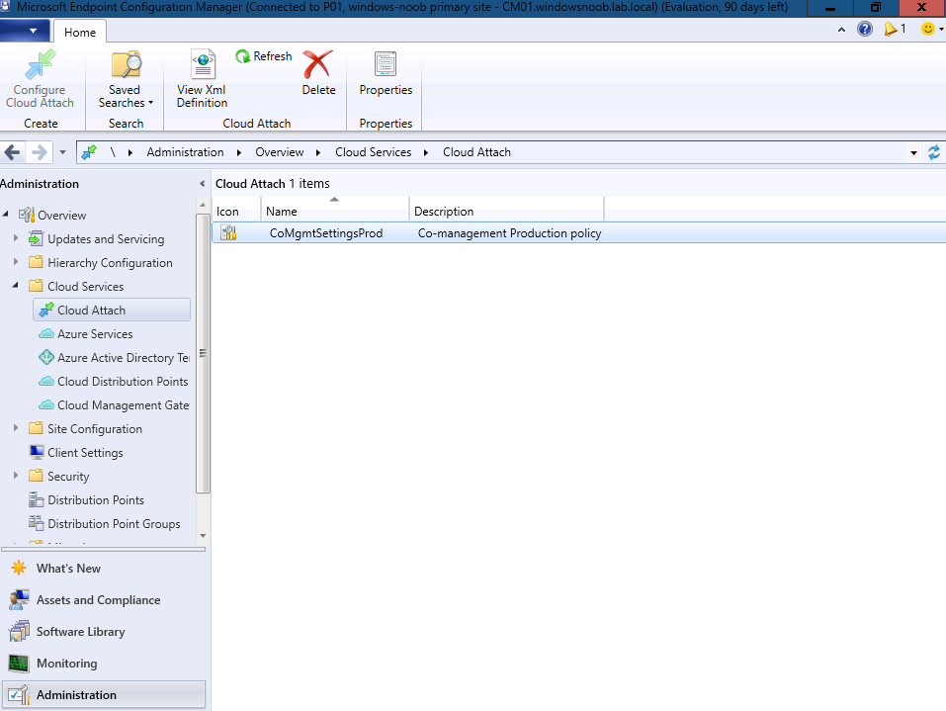Click the Cloud Attach breadcrumb segment

click(x=476, y=152)
